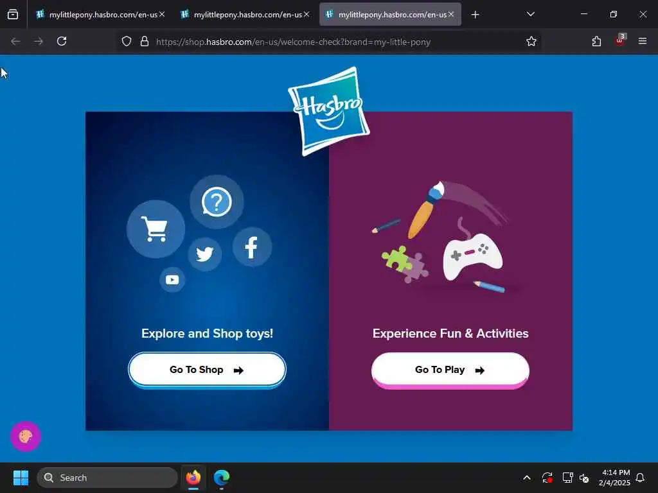Click the Facebook icon
Viewport: 658px width, 493px height.
[252, 247]
